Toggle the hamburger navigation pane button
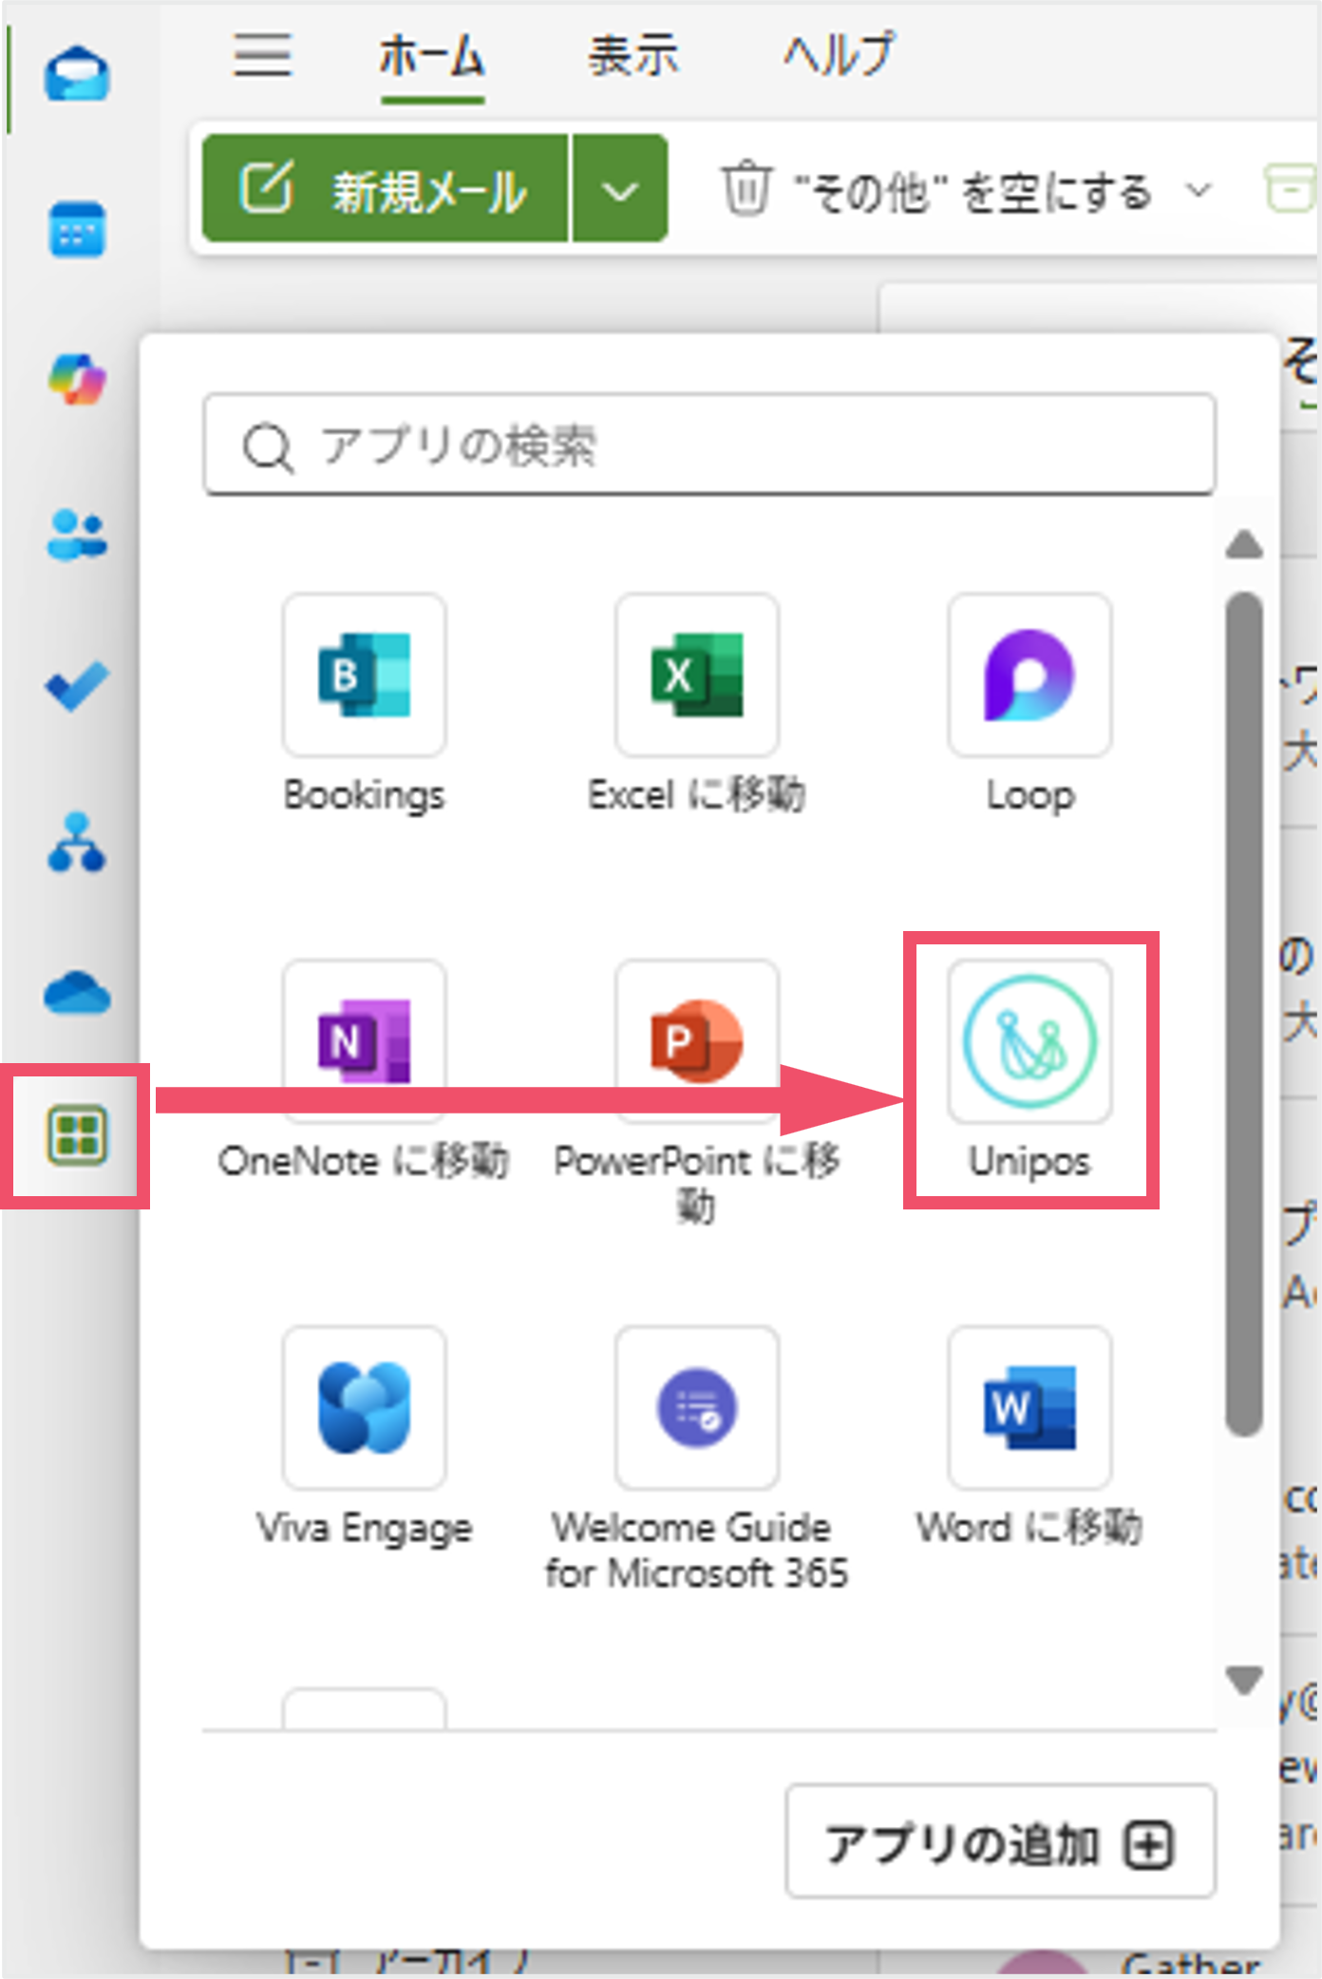 click(263, 54)
